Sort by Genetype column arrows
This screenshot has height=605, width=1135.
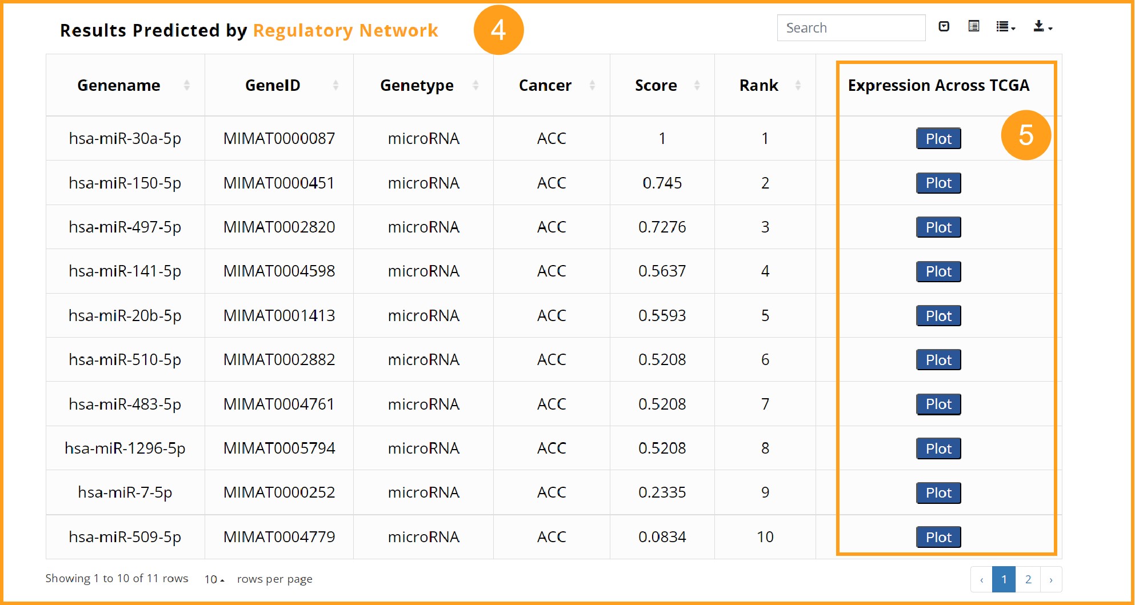click(x=475, y=85)
